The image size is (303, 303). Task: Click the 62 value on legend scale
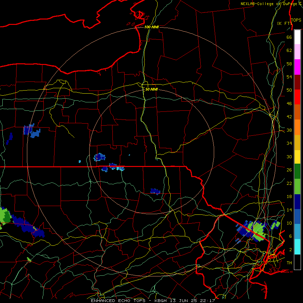click(x=289, y=50)
